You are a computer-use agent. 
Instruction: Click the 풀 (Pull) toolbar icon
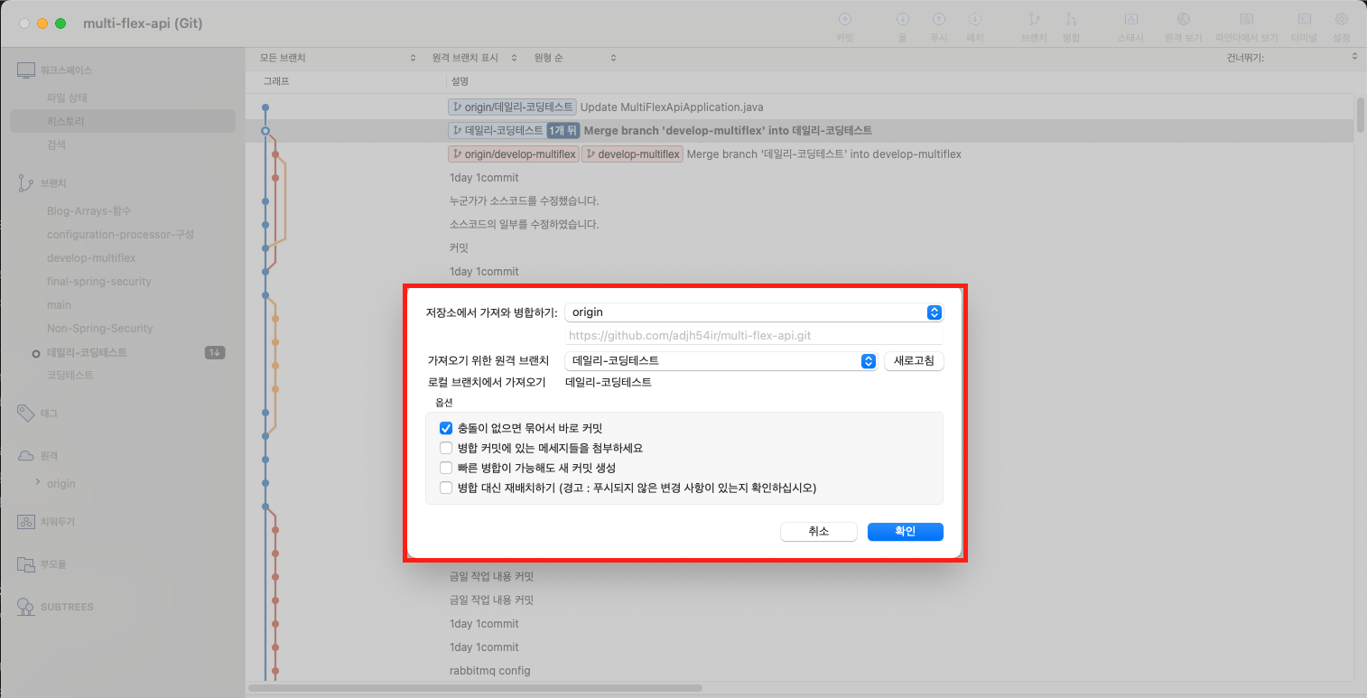point(902,19)
